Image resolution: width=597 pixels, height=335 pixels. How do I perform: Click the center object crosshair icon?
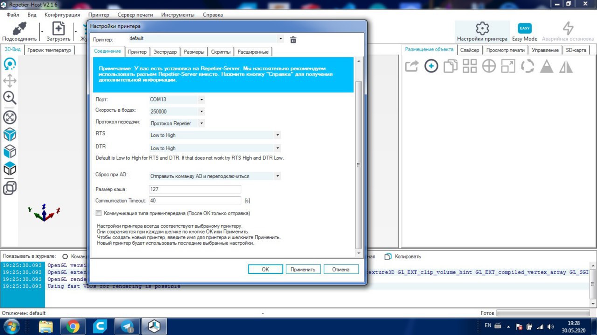[x=489, y=66]
